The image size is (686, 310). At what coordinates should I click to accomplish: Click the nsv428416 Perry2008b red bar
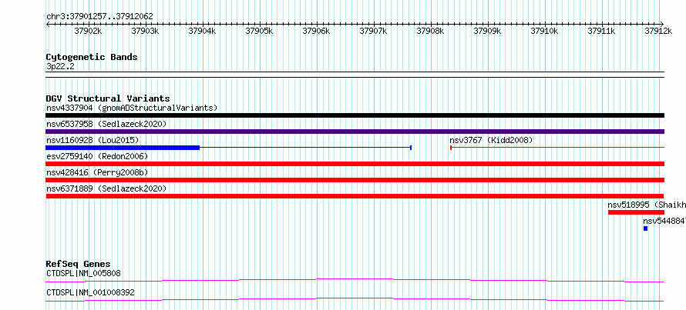coord(355,180)
